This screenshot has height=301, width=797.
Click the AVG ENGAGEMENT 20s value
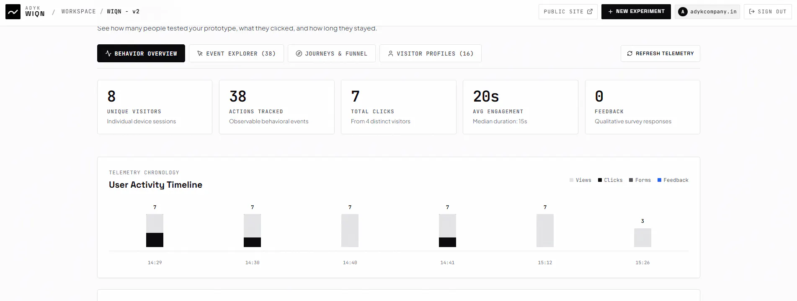click(x=486, y=97)
